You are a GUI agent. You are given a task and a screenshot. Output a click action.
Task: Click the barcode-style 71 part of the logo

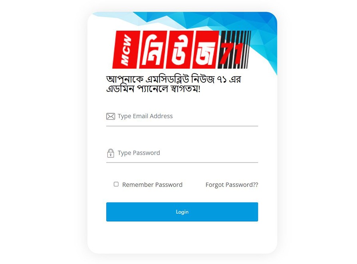click(234, 50)
